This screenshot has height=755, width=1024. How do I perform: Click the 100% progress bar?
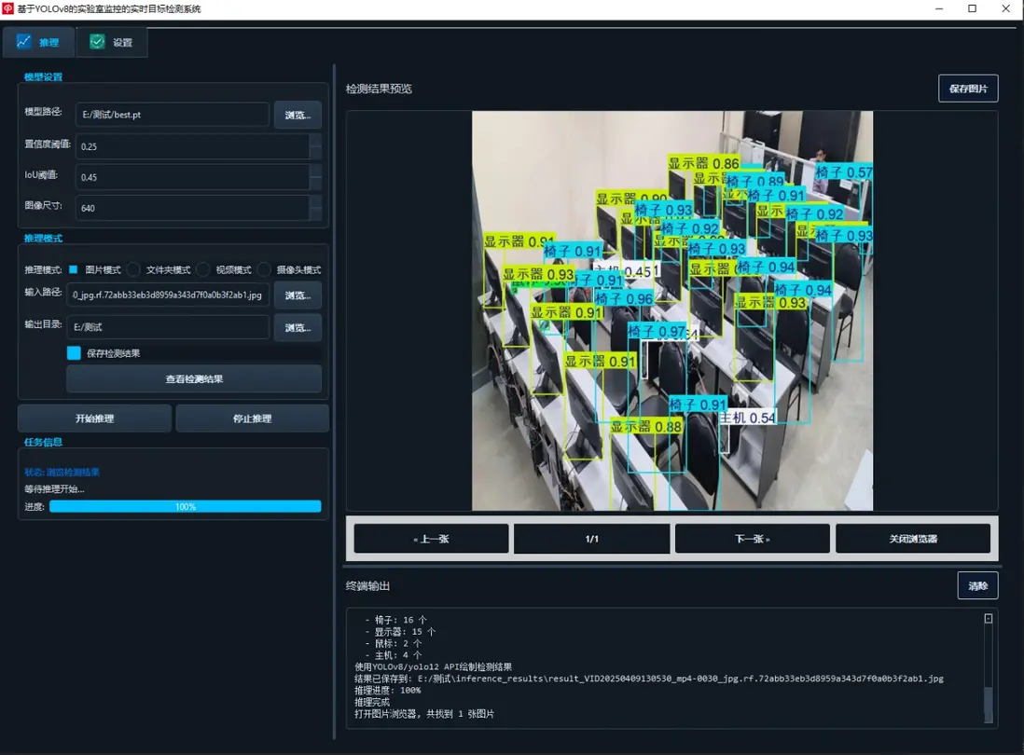pyautogui.click(x=186, y=506)
